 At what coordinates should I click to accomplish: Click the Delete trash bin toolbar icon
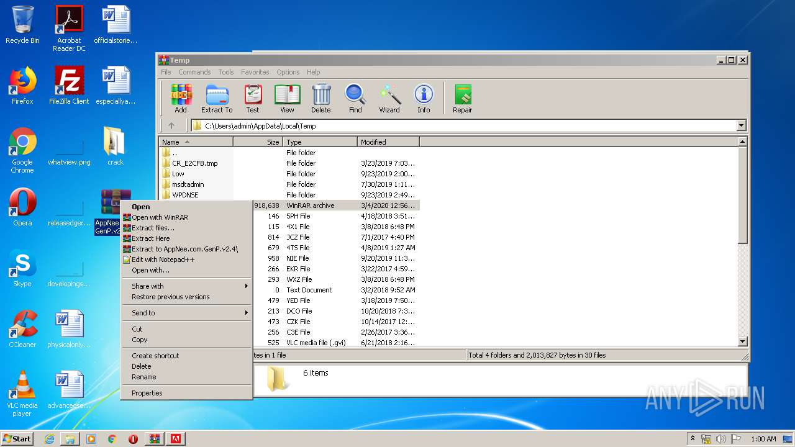[321, 99]
